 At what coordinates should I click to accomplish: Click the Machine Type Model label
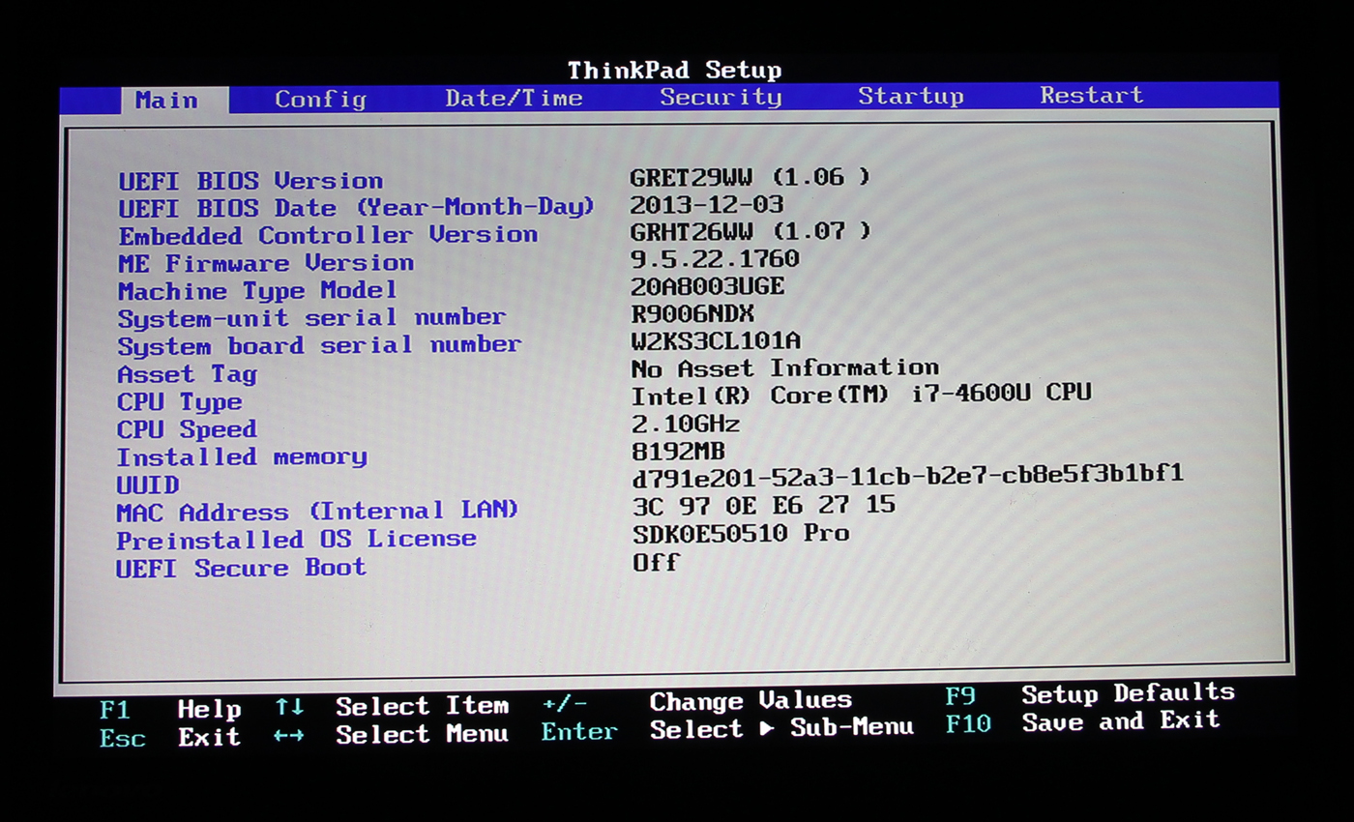257,290
